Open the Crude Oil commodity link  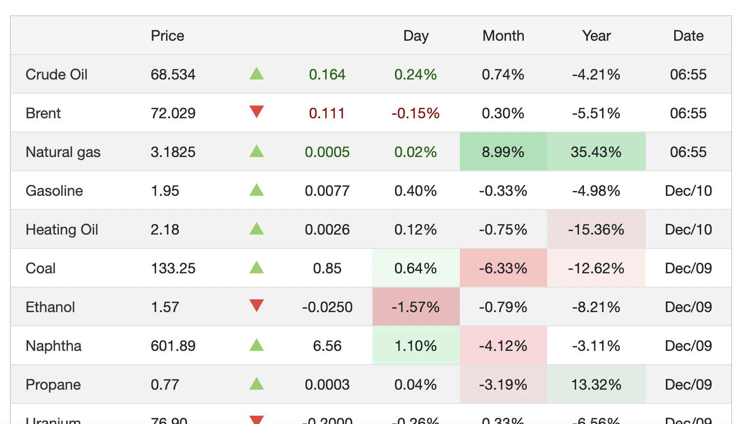(56, 75)
